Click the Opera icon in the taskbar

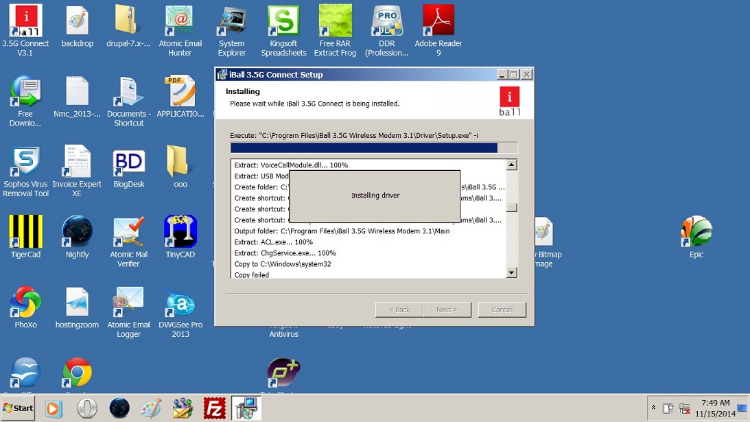pos(86,408)
